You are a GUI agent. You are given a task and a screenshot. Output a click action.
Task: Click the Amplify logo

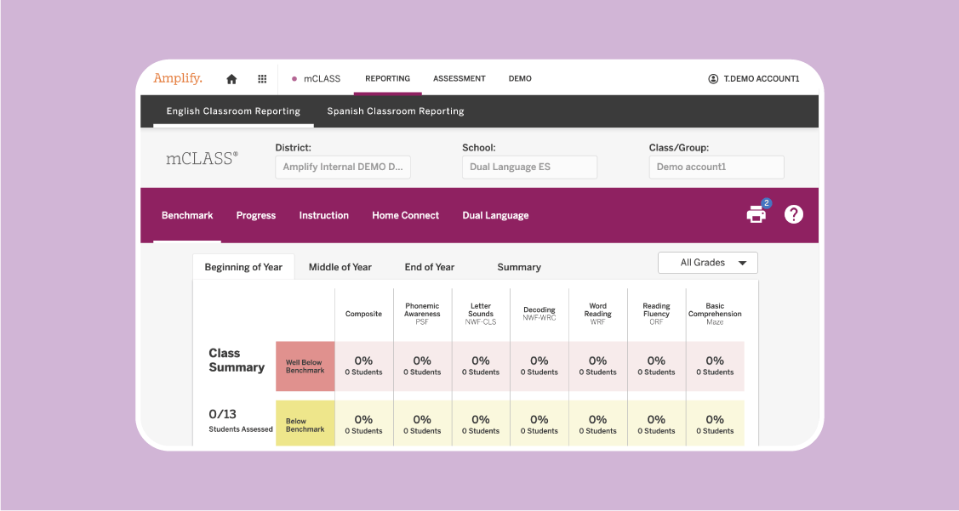click(x=177, y=78)
